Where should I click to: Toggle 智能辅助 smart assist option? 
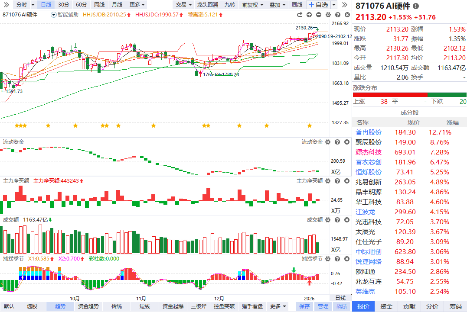coord(65,14)
